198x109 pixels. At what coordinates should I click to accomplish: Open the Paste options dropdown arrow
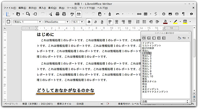pyautogui.click(x=104, y=14)
